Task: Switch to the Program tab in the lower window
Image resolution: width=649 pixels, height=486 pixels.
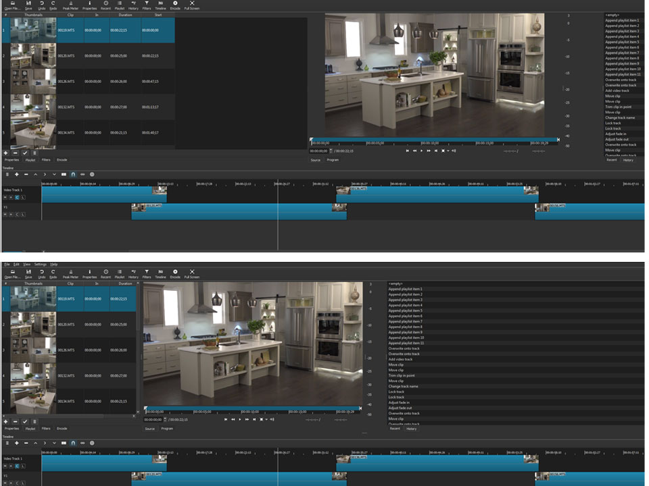Action: (167, 429)
